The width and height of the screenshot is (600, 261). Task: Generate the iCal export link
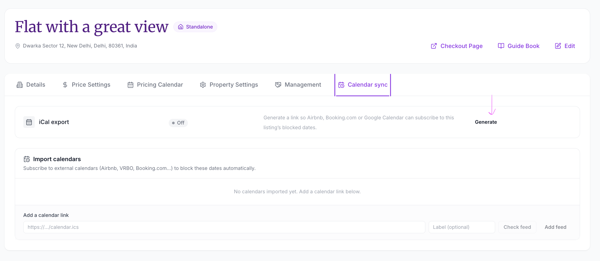tap(486, 122)
